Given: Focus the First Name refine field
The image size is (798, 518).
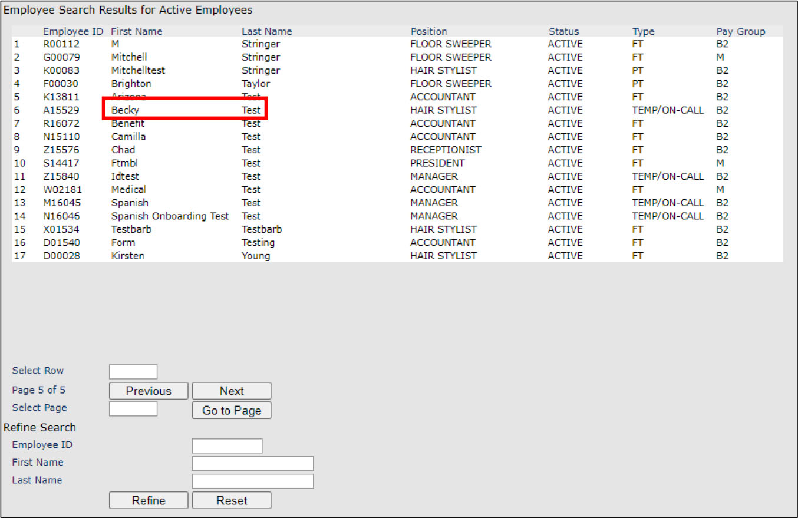Looking at the screenshot, I should (252, 464).
